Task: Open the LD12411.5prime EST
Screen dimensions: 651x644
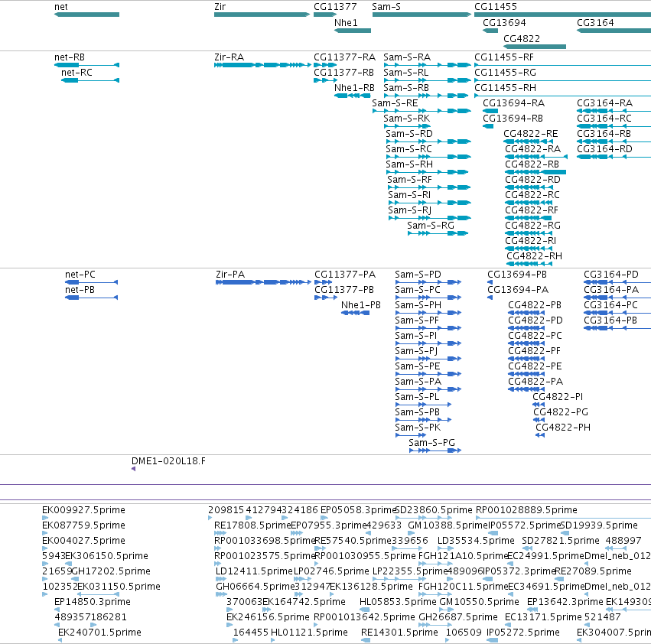Action: (x=221, y=579)
